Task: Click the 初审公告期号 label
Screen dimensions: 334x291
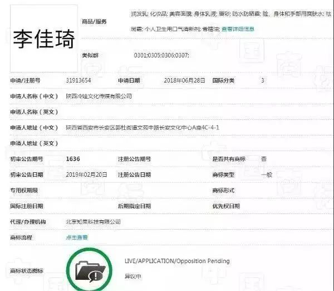Action: (x=27, y=159)
